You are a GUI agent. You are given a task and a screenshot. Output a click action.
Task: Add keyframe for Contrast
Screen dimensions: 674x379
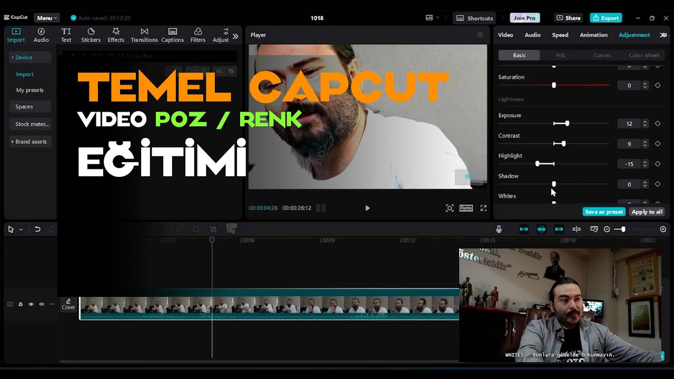click(658, 144)
